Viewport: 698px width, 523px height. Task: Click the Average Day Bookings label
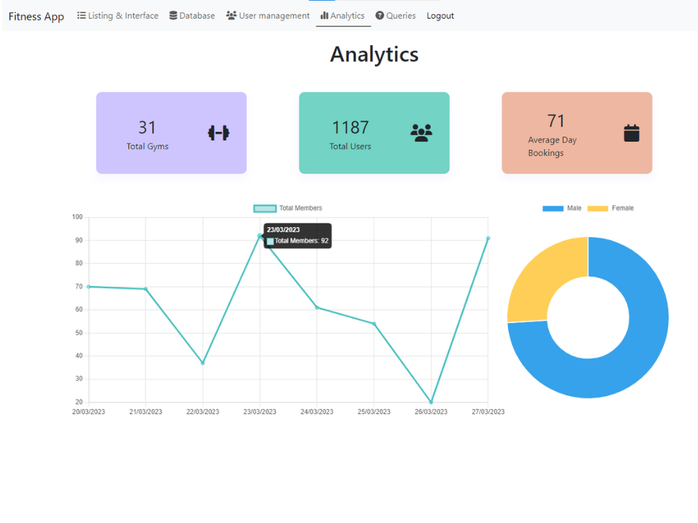click(552, 146)
